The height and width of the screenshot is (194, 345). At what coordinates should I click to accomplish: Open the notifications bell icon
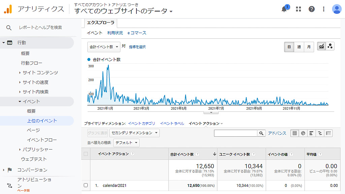click(284, 9)
